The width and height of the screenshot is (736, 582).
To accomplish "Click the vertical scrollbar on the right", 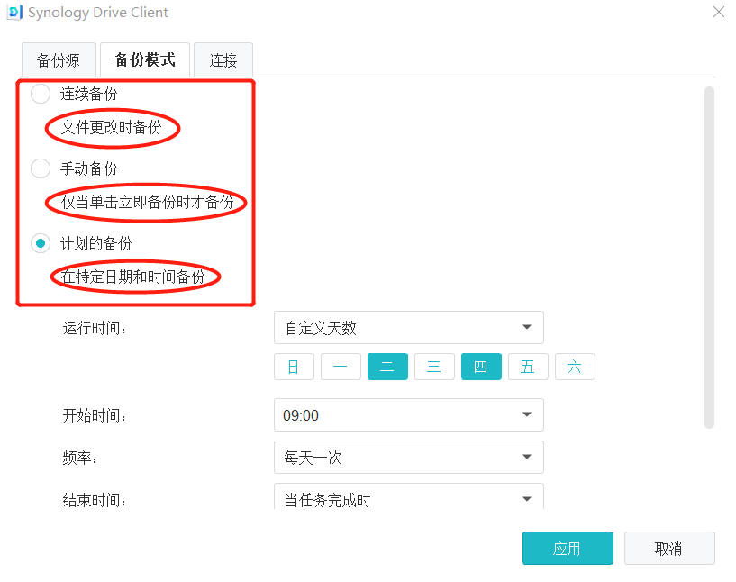I will click(709, 257).
